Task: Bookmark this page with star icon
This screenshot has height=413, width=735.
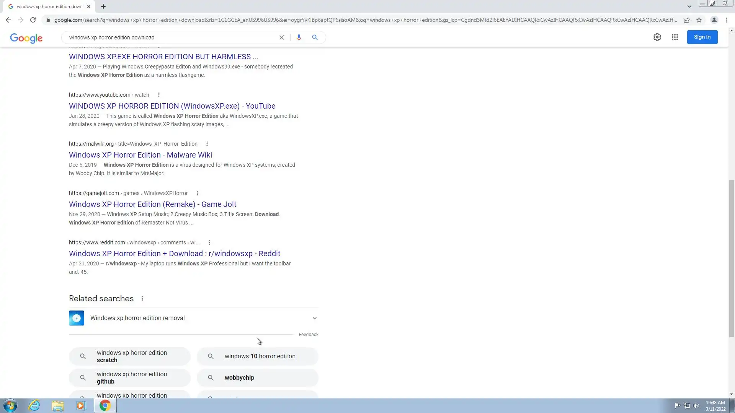Action: click(x=699, y=20)
